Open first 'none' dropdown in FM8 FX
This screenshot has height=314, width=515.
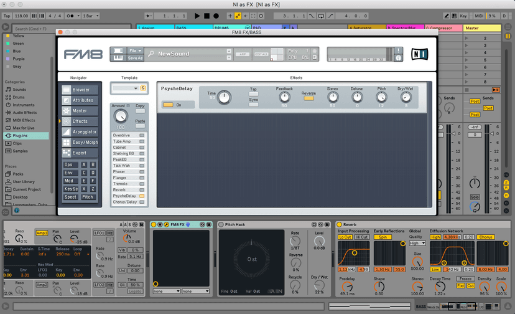[167, 292]
